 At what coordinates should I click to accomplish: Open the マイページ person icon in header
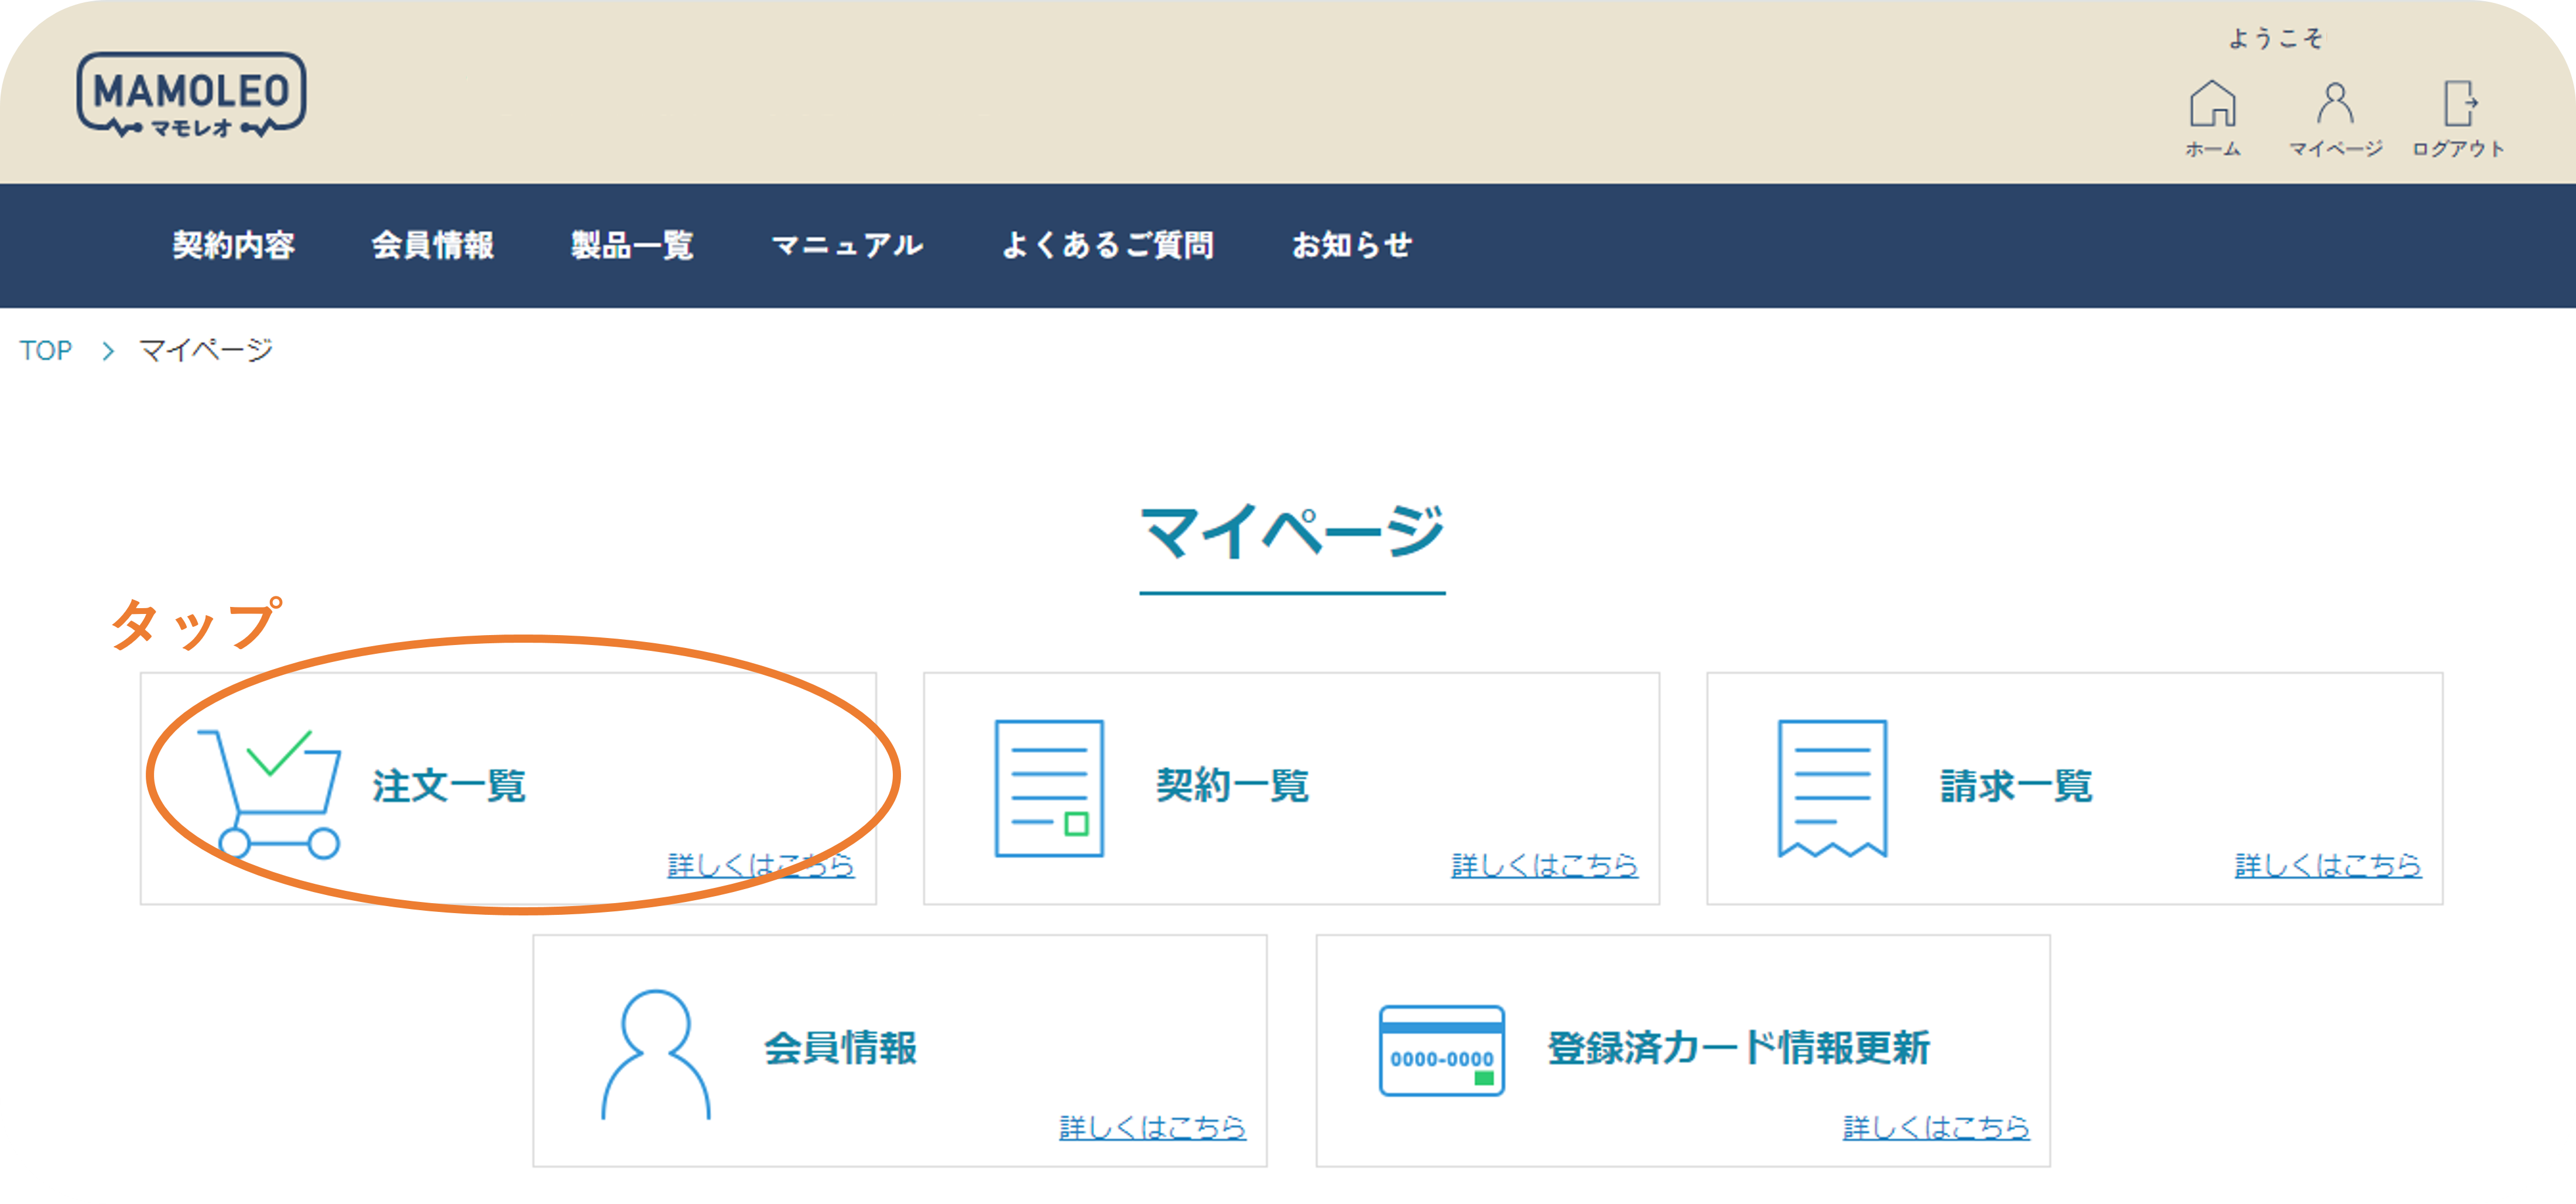click(x=2335, y=103)
